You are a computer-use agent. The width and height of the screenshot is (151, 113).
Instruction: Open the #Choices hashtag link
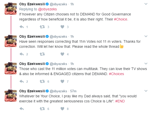click(116, 74)
